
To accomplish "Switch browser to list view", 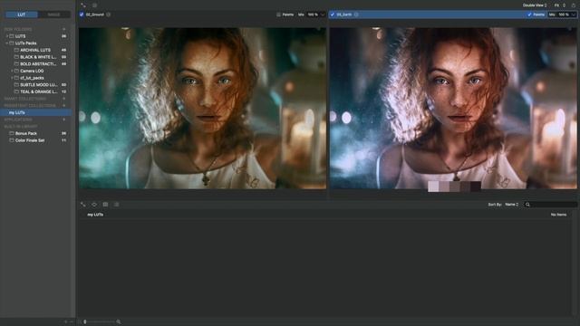I will click(x=117, y=205).
